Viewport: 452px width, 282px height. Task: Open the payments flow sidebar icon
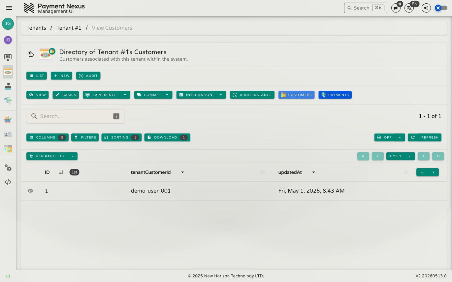click(x=8, y=100)
